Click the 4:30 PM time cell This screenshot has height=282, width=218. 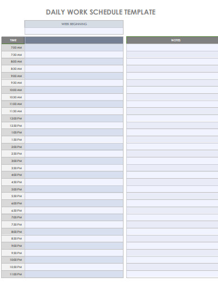click(13, 182)
